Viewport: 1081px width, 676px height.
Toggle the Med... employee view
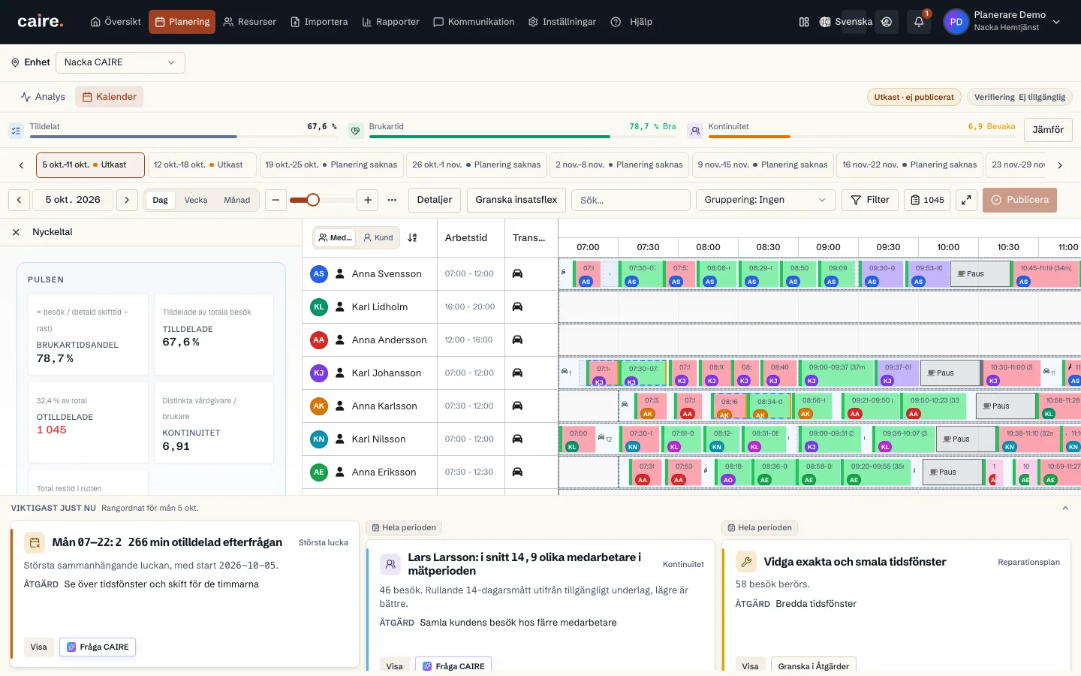click(x=335, y=238)
